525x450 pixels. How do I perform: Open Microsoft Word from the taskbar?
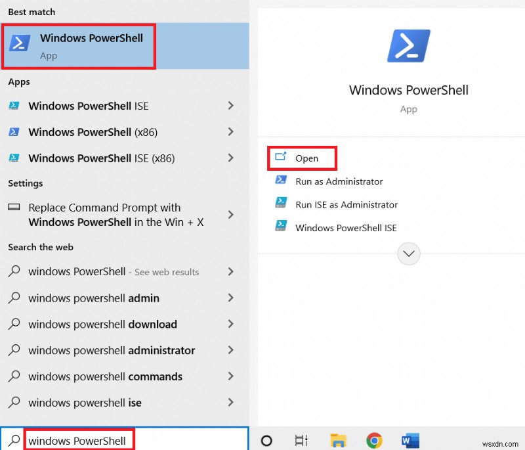pyautogui.click(x=411, y=440)
